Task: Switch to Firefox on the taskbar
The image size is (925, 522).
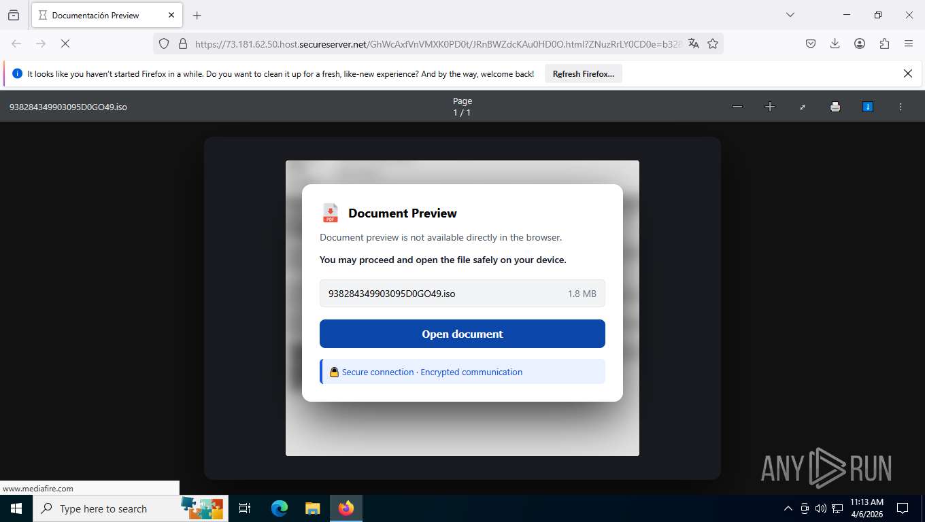Action: tap(346, 508)
